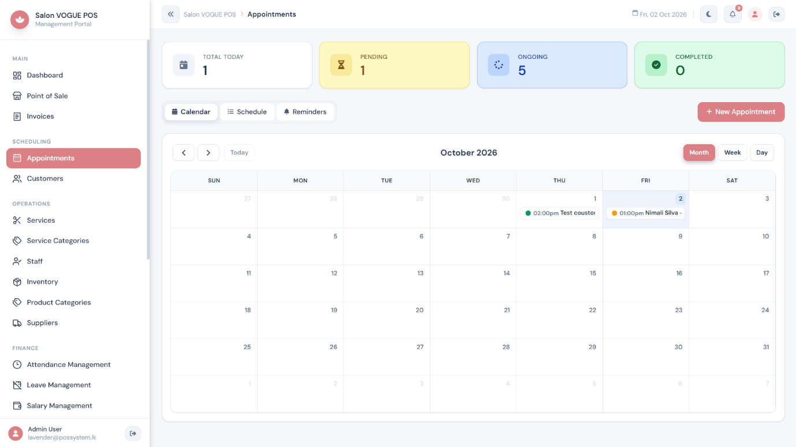Select Month calendar view
Viewport: 796px width, 447px height.
coord(699,153)
